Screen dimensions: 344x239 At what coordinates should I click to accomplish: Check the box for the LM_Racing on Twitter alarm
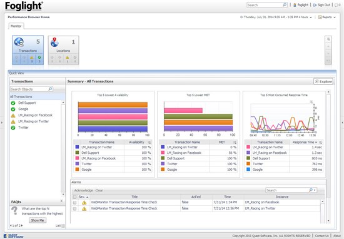[74, 209]
